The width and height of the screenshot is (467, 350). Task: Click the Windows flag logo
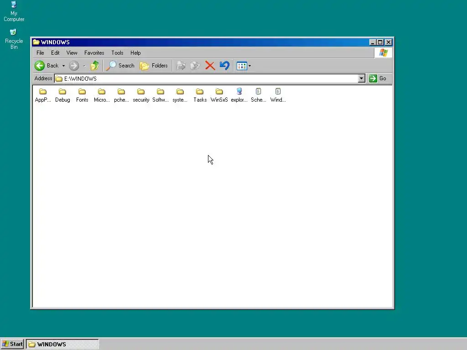coord(383,53)
